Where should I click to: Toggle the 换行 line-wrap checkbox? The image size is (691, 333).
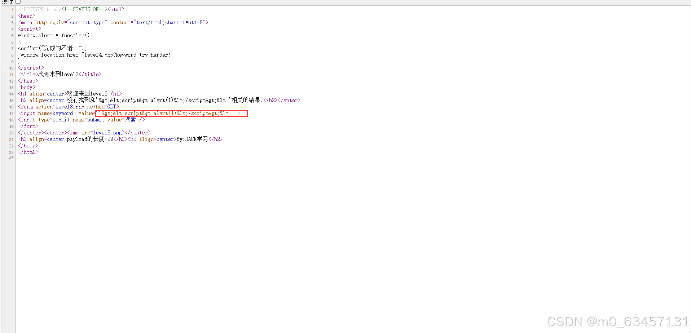tap(18, 1)
